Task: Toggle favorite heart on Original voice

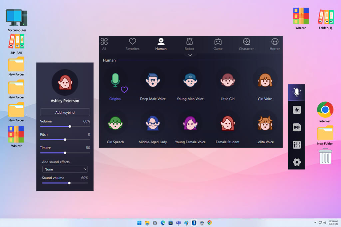Action: pos(125,89)
